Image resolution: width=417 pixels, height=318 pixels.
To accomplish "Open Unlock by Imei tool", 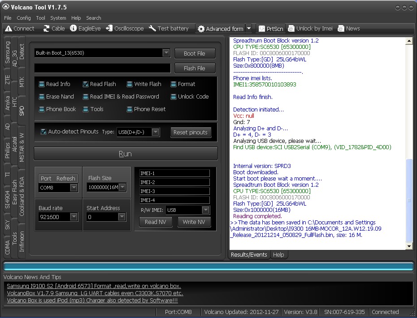I will pyautogui.click(x=310, y=28).
